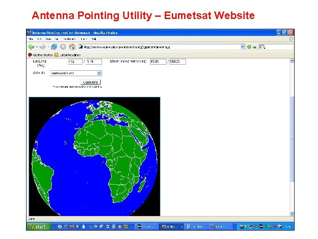
Task: Open the Windows start button
Action: point(38,227)
